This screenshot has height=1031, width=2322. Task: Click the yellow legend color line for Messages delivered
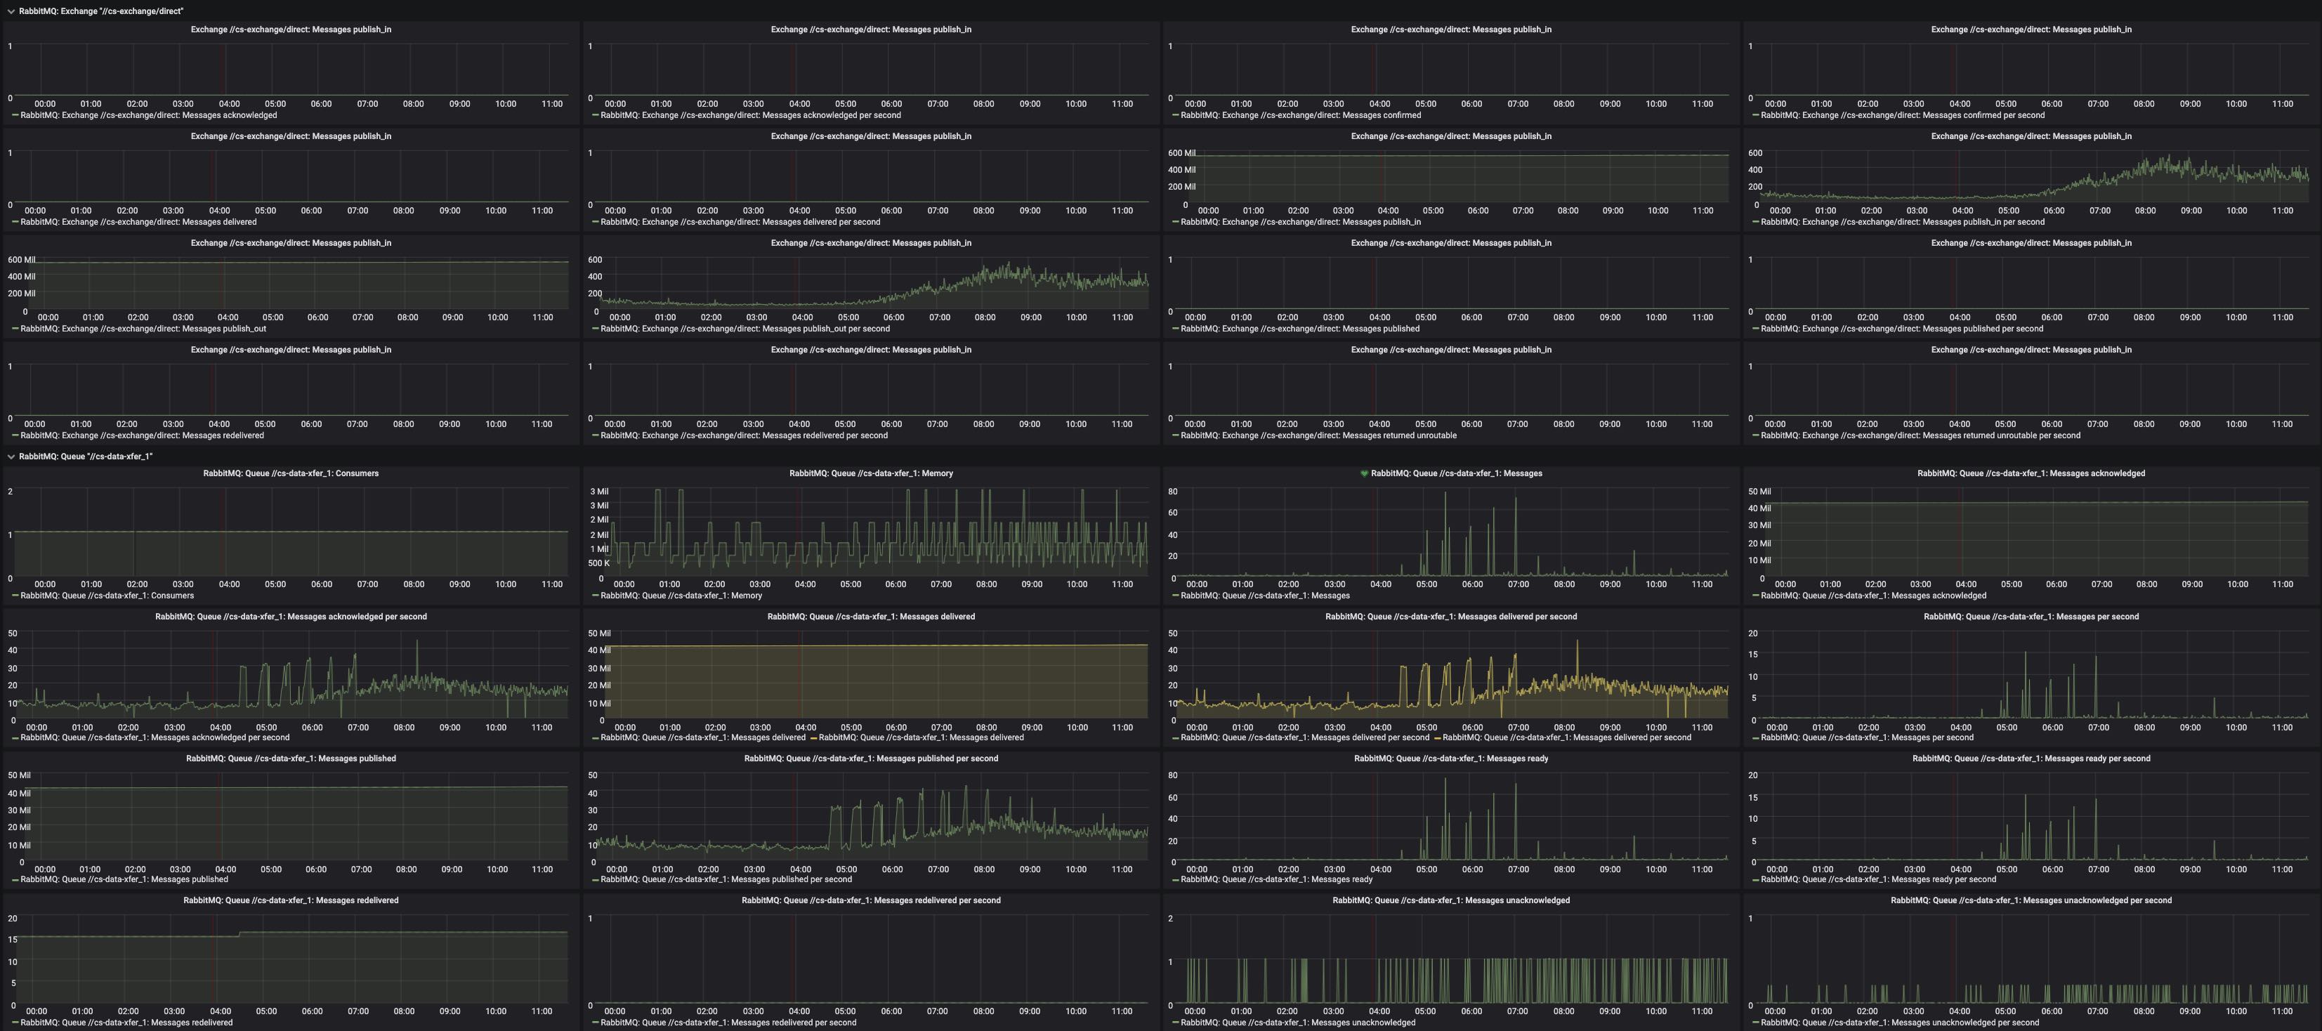(x=814, y=737)
